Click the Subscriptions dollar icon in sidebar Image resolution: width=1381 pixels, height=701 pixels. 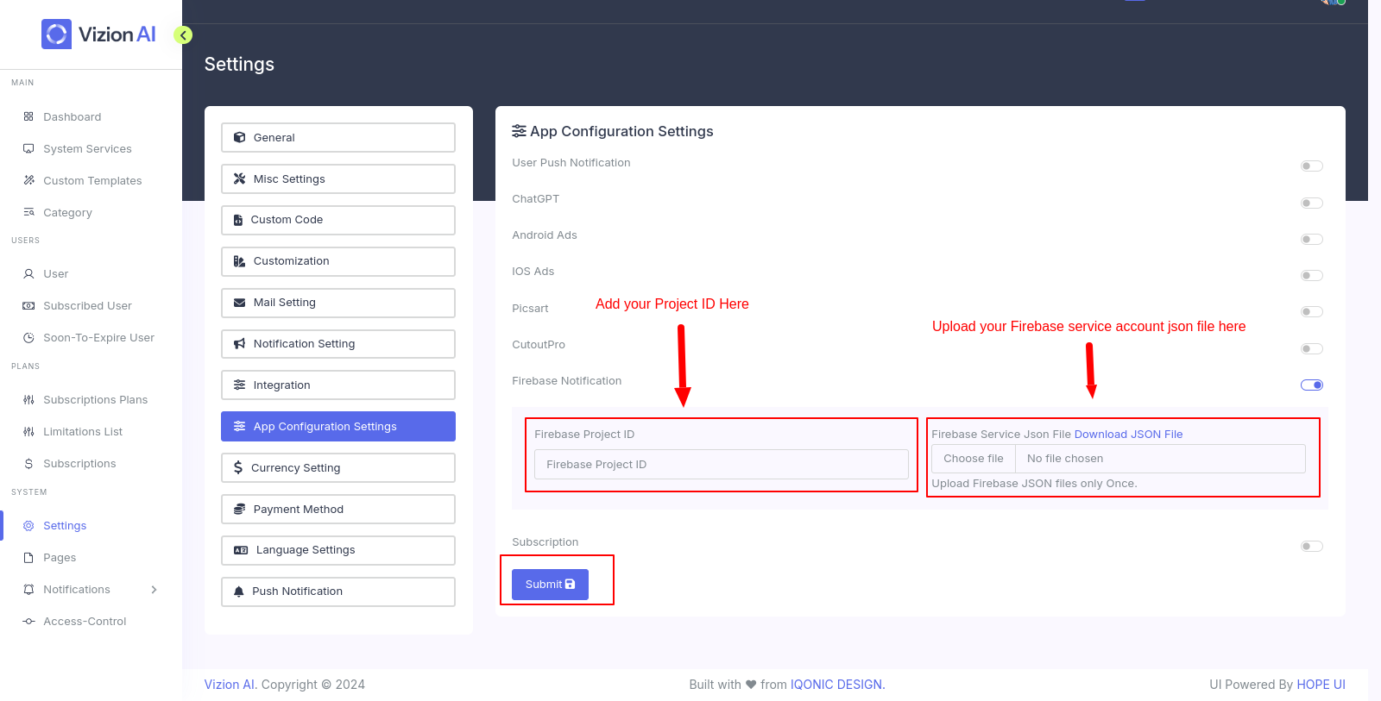pyautogui.click(x=28, y=464)
